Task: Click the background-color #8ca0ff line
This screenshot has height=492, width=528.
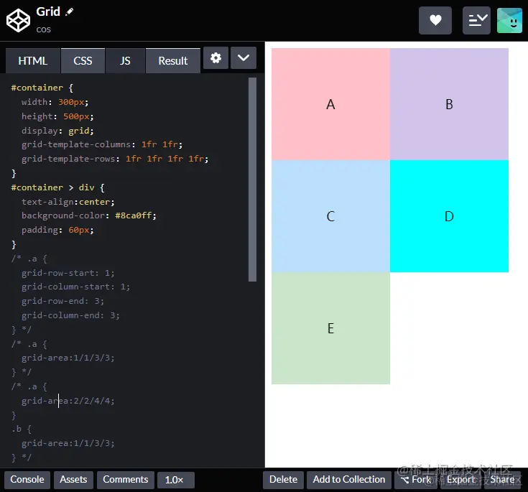Action: (x=89, y=215)
